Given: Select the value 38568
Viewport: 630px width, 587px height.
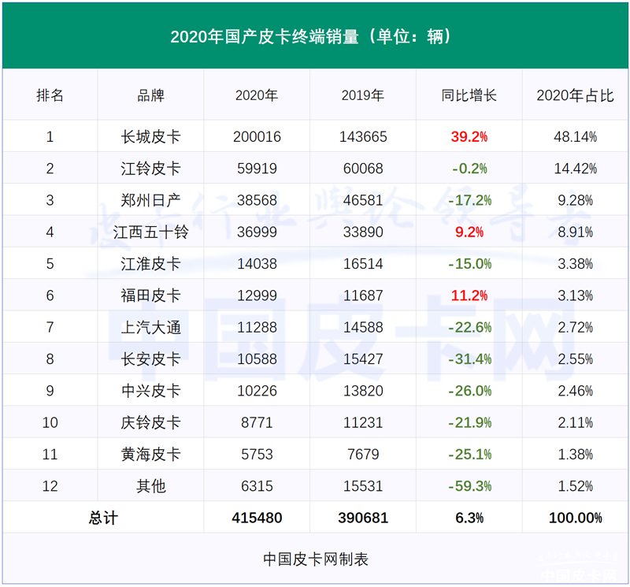Looking at the screenshot, I should coord(257,200).
